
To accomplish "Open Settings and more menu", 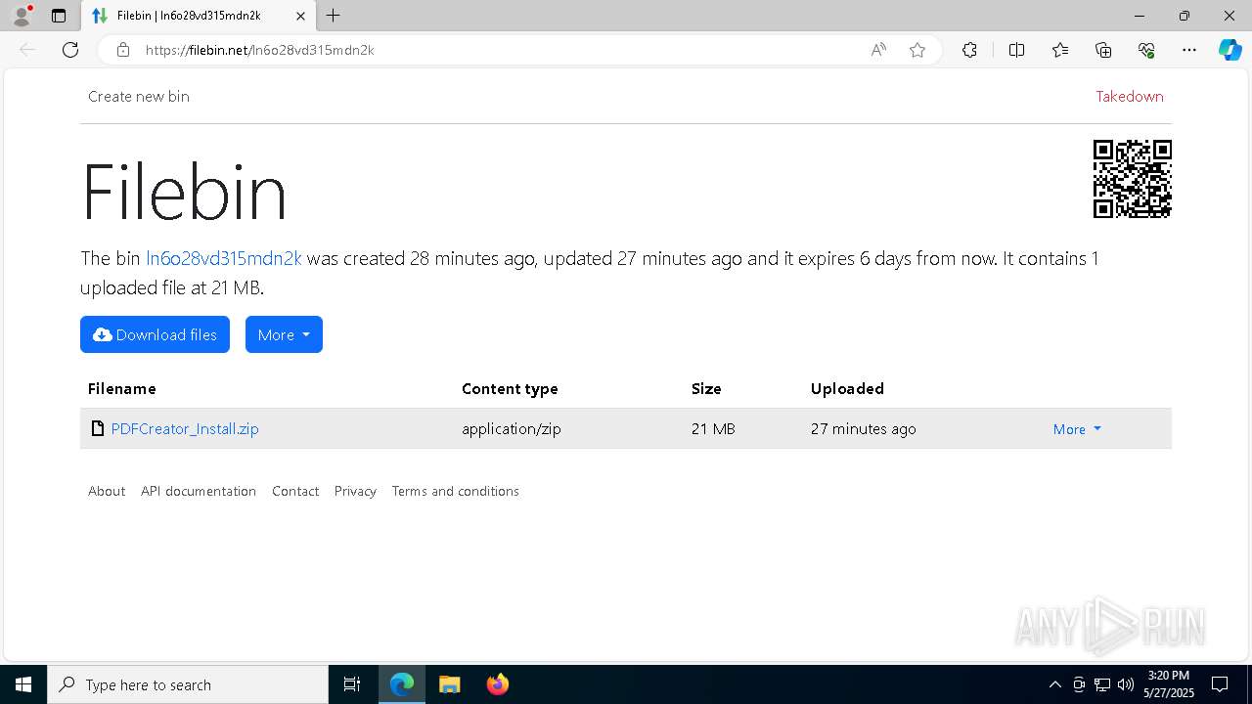I will point(1189,50).
